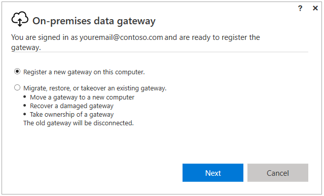Cancel the gateway registration
The height and width of the screenshot is (196, 324).
tap(278, 173)
